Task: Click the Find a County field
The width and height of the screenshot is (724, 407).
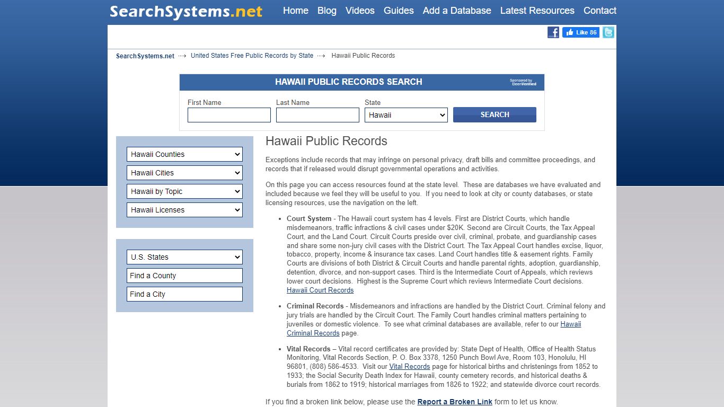Action: point(184,276)
